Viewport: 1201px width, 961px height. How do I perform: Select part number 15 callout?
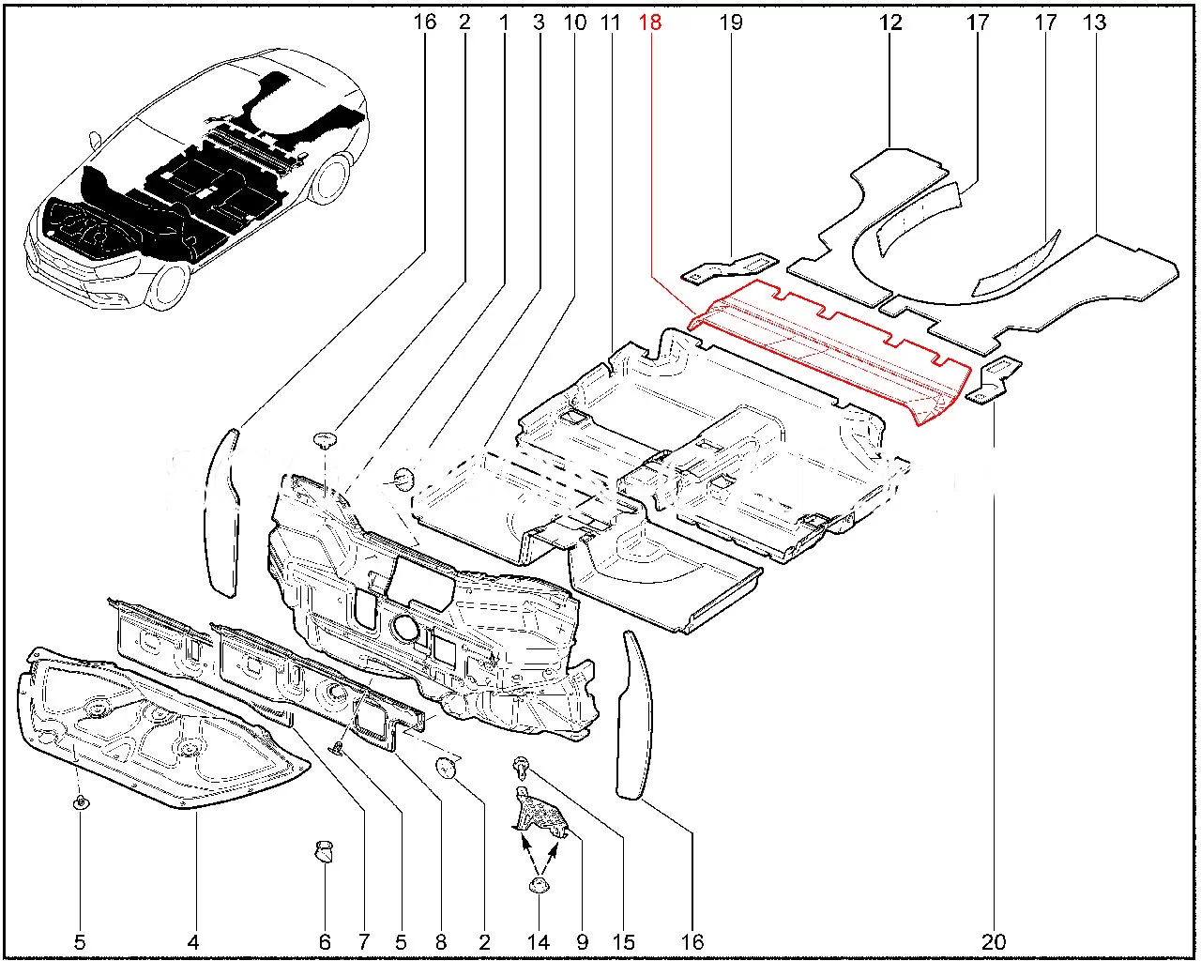[x=624, y=941]
